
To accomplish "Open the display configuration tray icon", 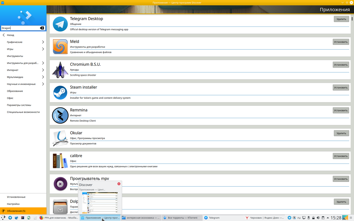I will pyautogui.click(x=304, y=218).
